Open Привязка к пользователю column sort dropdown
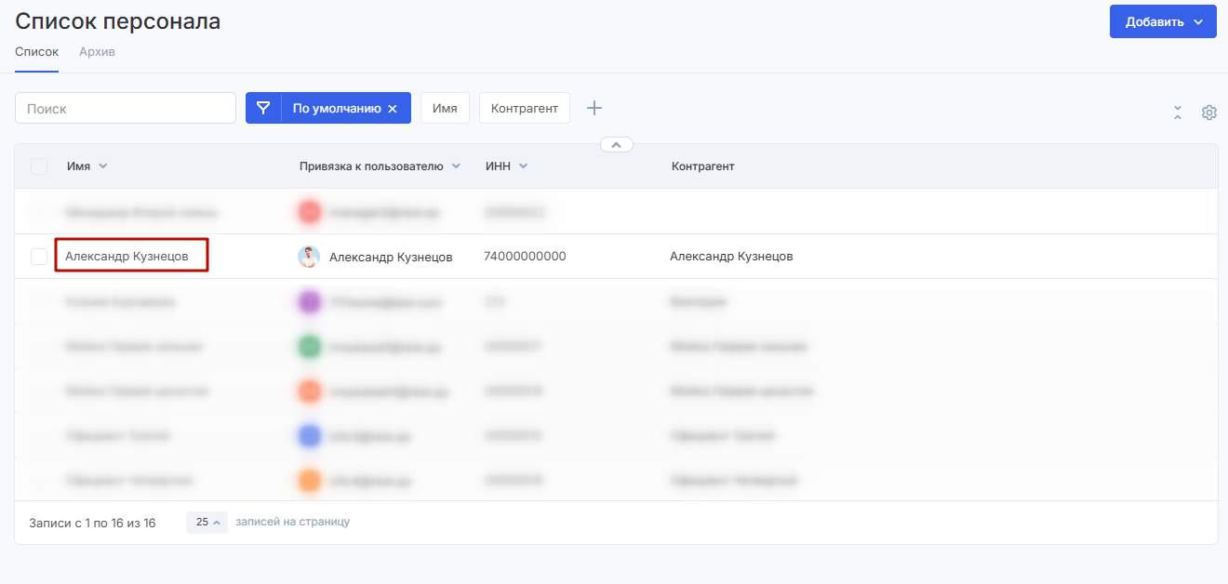1228x584 pixels. click(x=456, y=166)
